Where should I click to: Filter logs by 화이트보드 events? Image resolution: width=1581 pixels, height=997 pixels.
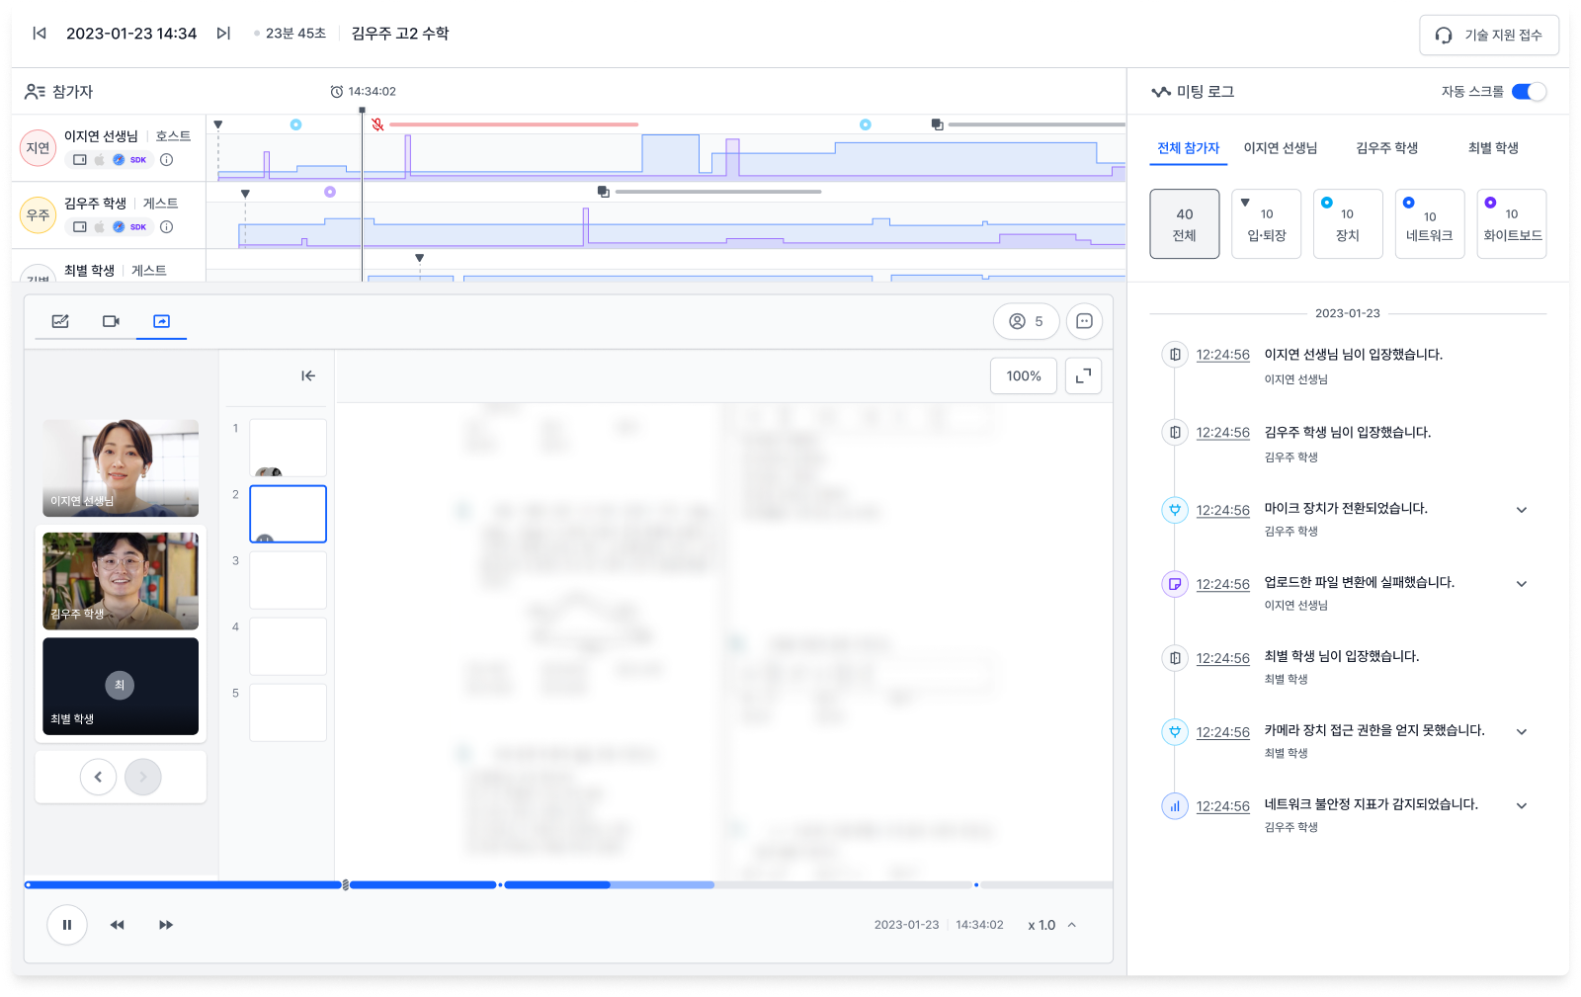pyautogui.click(x=1512, y=224)
